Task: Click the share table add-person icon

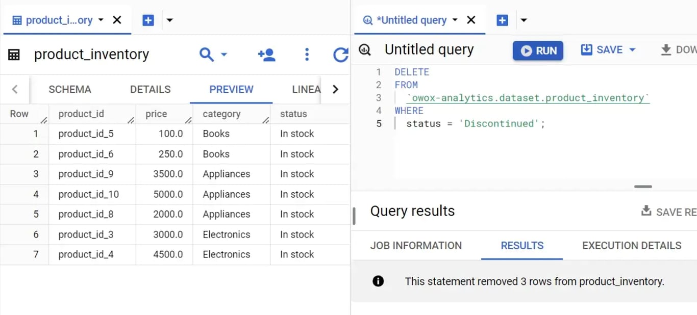Action: 266,55
